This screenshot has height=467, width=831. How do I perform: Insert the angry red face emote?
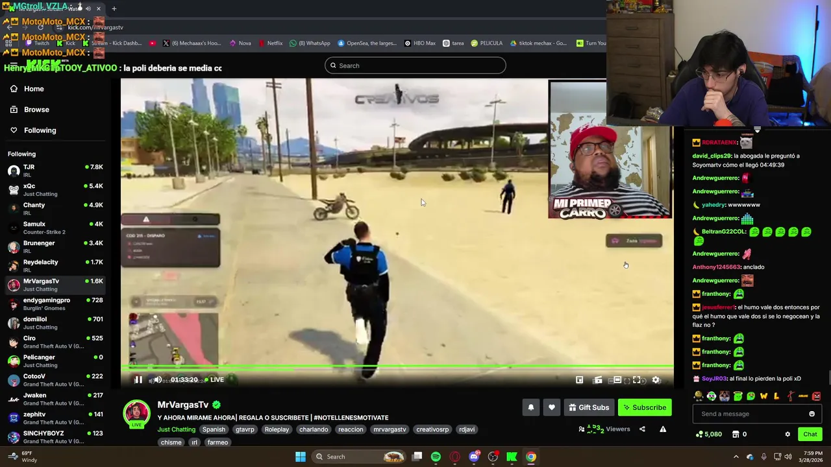816,396
